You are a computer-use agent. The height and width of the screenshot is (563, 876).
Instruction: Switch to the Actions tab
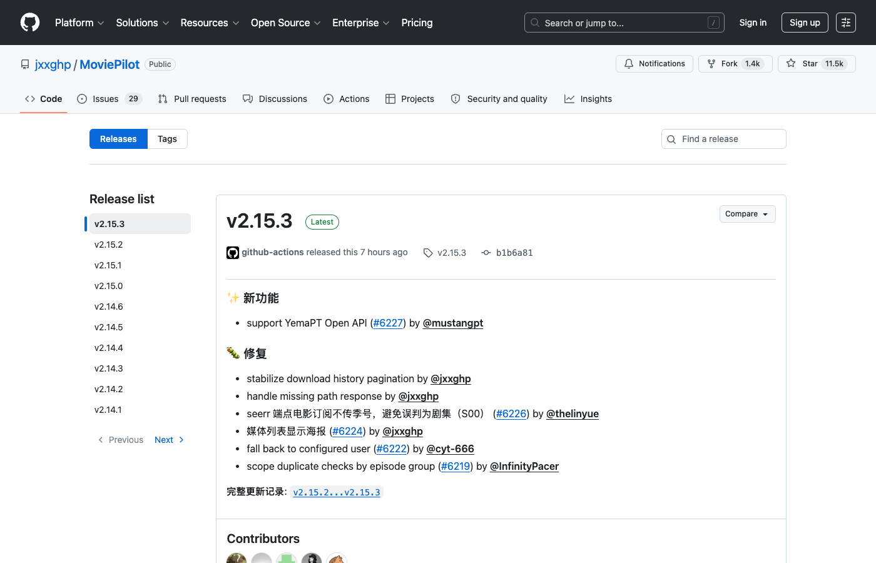[x=347, y=99]
